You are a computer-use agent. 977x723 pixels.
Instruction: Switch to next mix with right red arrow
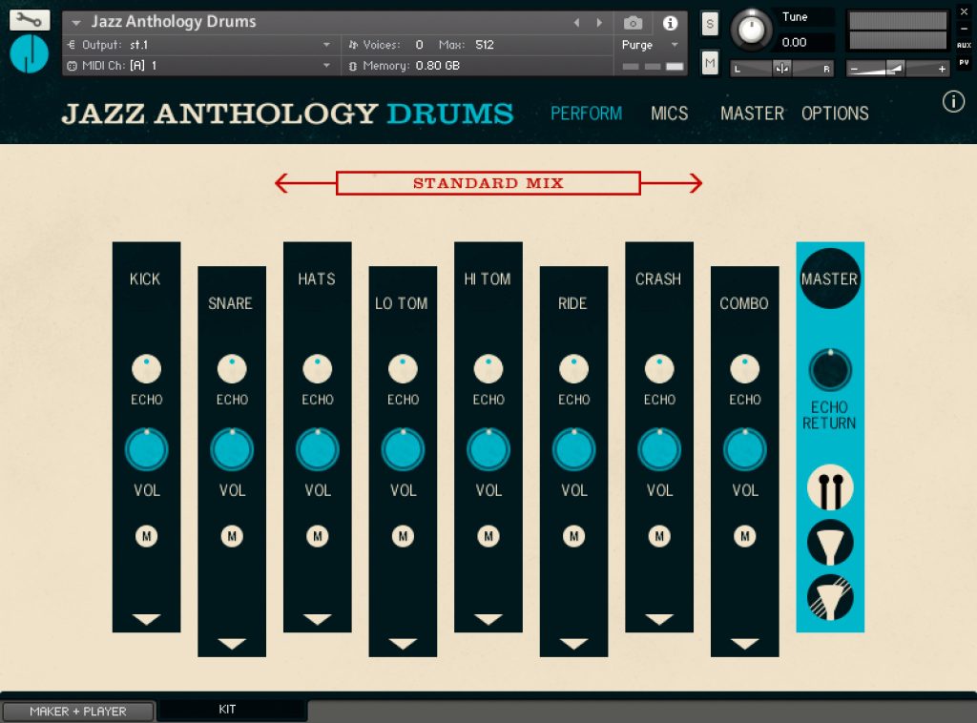(x=672, y=183)
